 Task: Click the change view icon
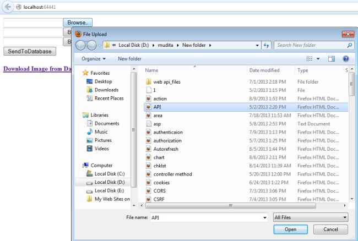310,59
